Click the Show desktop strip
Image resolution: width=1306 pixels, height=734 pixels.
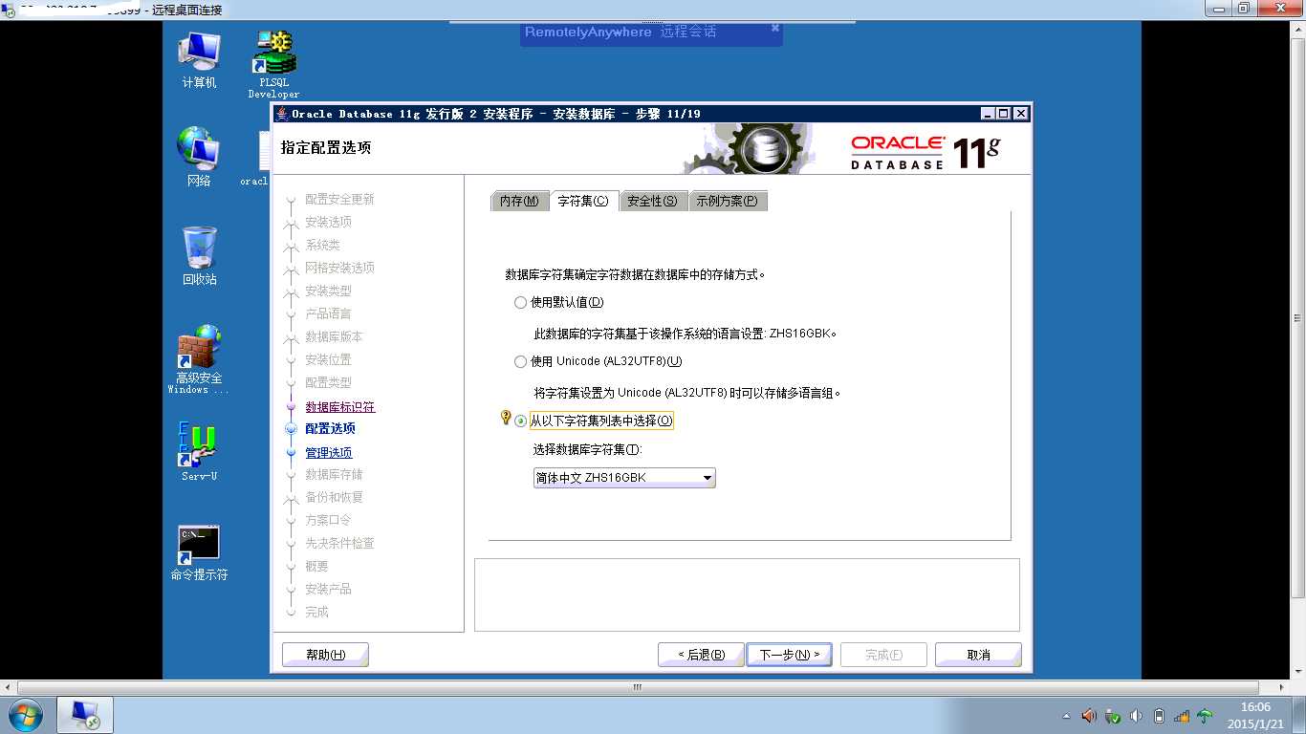click(x=1299, y=715)
